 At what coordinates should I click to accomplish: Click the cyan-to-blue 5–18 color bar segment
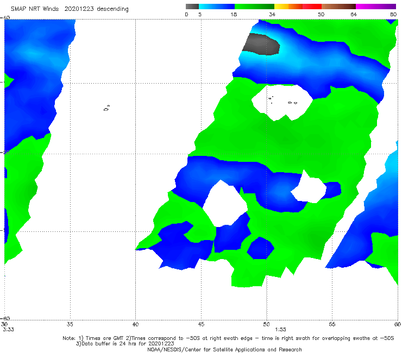[217, 7]
